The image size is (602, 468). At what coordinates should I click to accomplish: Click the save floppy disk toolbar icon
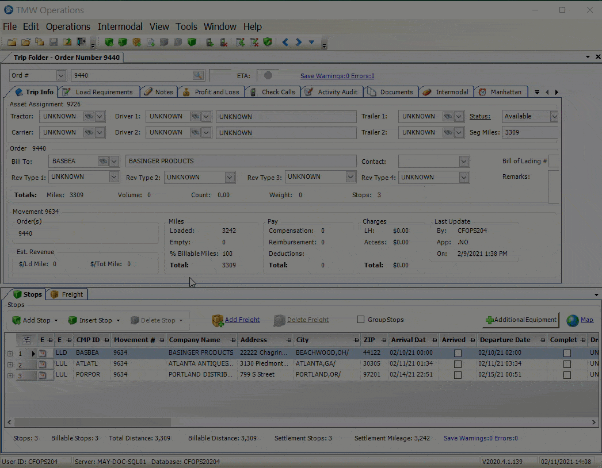pos(53,42)
